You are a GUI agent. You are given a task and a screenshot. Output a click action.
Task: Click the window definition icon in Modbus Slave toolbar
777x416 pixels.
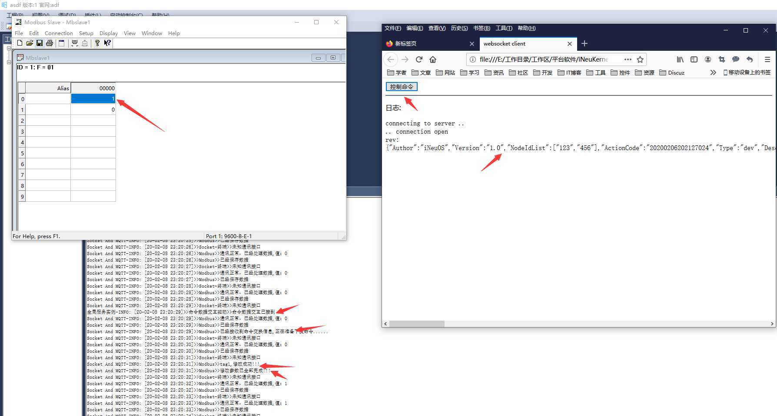pos(61,43)
